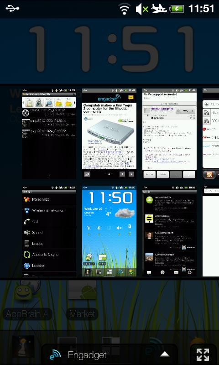Open the Engadget article app thumbnail
The image size is (219, 365).
(x=109, y=134)
